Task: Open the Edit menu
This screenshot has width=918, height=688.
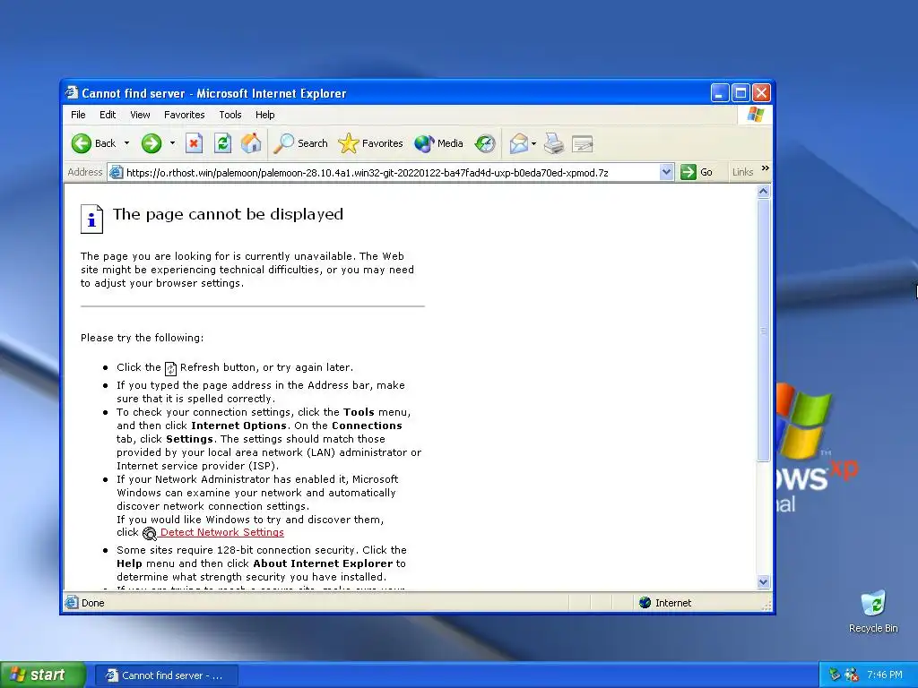Action: (108, 115)
